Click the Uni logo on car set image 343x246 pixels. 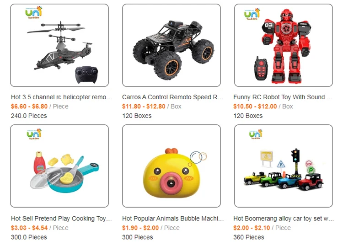[256, 134]
